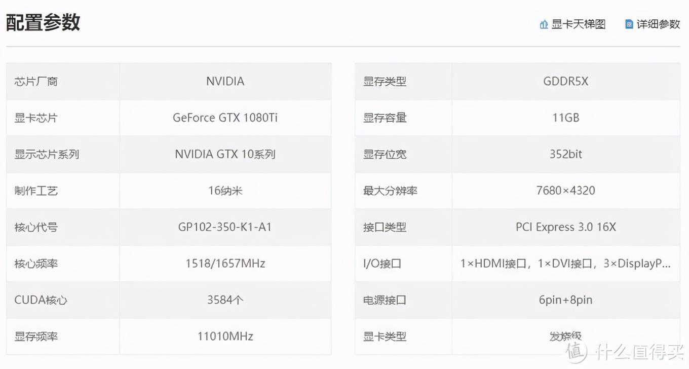689x369 pixels.
Task: Select the 16纳米 process value
Action: coord(225,191)
